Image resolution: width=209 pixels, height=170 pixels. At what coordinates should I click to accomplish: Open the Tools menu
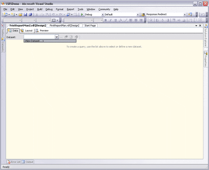80,9
